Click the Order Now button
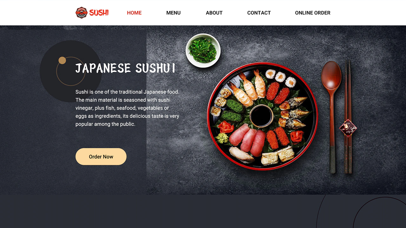This screenshot has width=406, height=228. tap(101, 156)
